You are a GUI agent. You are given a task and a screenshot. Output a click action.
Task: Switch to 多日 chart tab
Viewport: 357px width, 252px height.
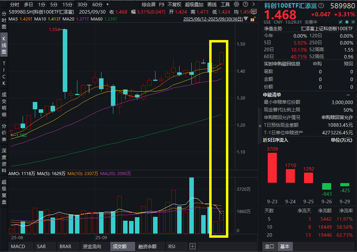tap(29, 5)
